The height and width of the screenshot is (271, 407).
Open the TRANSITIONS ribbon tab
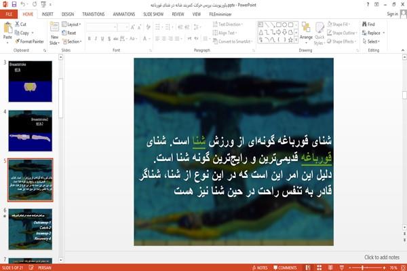(x=94, y=14)
